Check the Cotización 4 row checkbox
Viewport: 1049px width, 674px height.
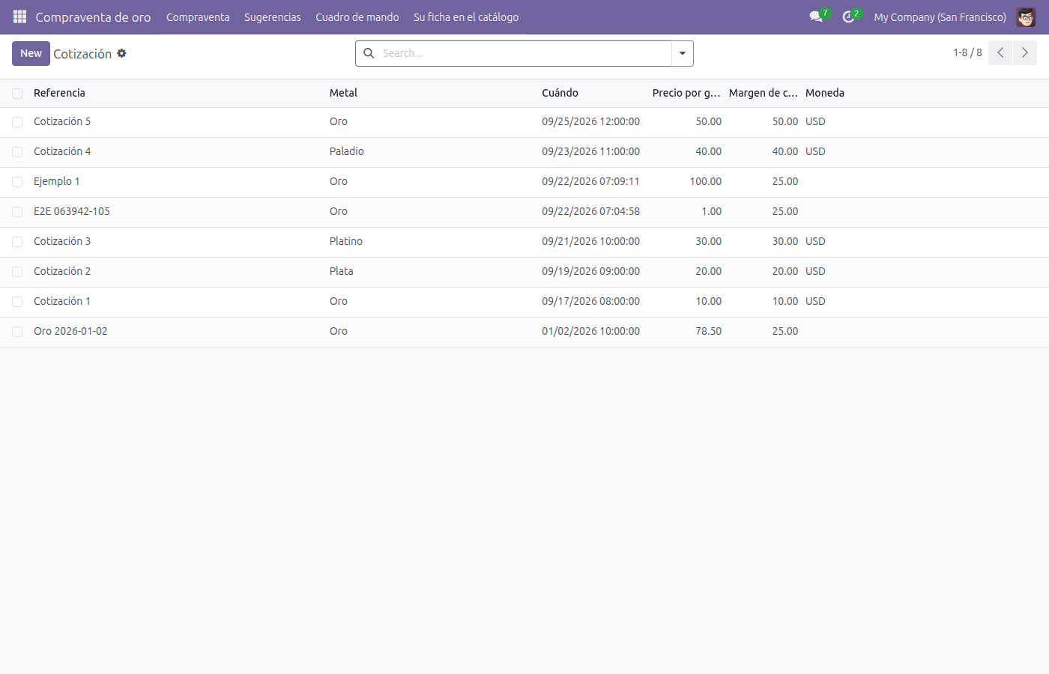[17, 152]
